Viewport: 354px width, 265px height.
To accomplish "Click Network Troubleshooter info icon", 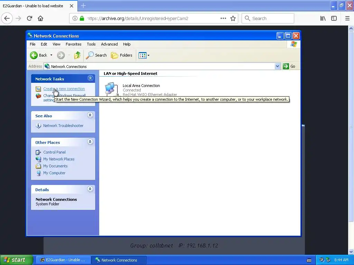I will (38, 126).
